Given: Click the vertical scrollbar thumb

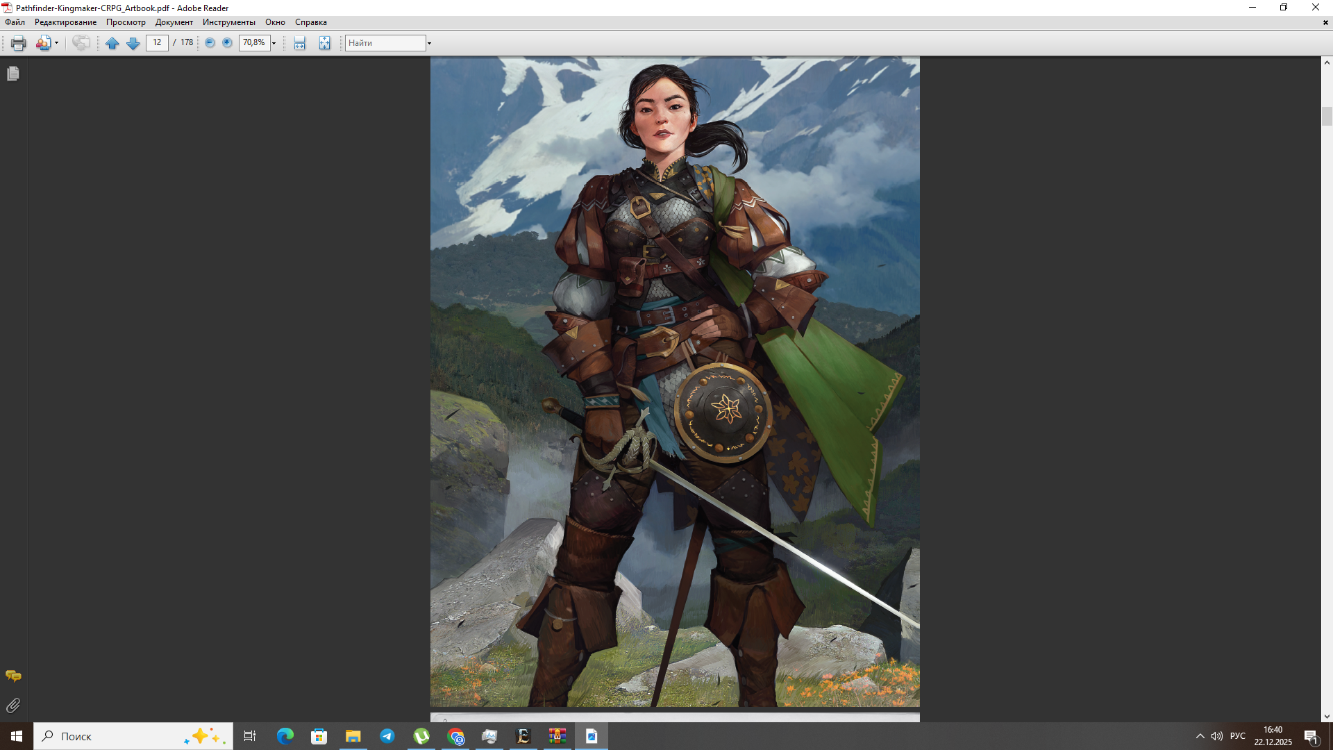Looking at the screenshot, I should [1327, 116].
